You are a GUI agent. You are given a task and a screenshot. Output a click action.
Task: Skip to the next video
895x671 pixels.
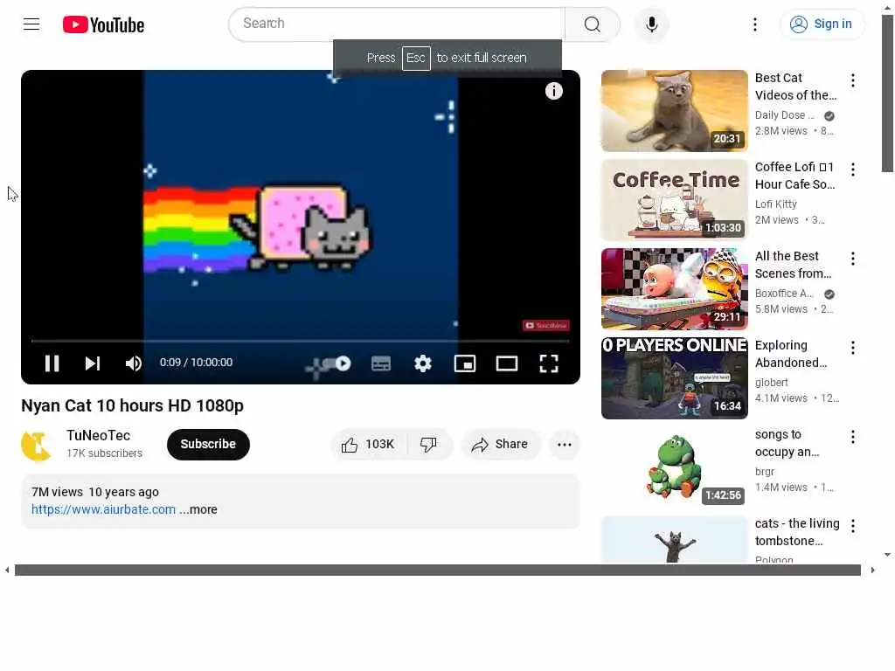(93, 363)
